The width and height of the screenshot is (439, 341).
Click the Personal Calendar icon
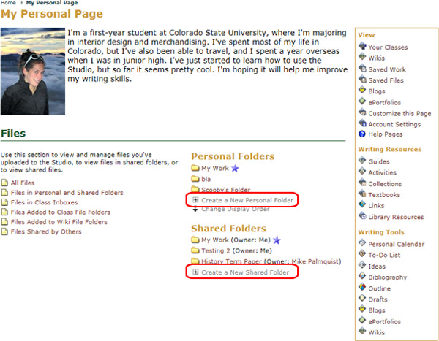click(x=362, y=244)
